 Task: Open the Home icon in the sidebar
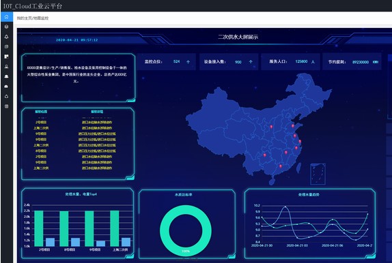pos(7,17)
